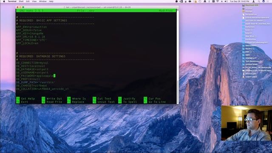Click the Cur Pos nano shortcut
The height and width of the screenshot is (153, 272).
click(152, 99)
